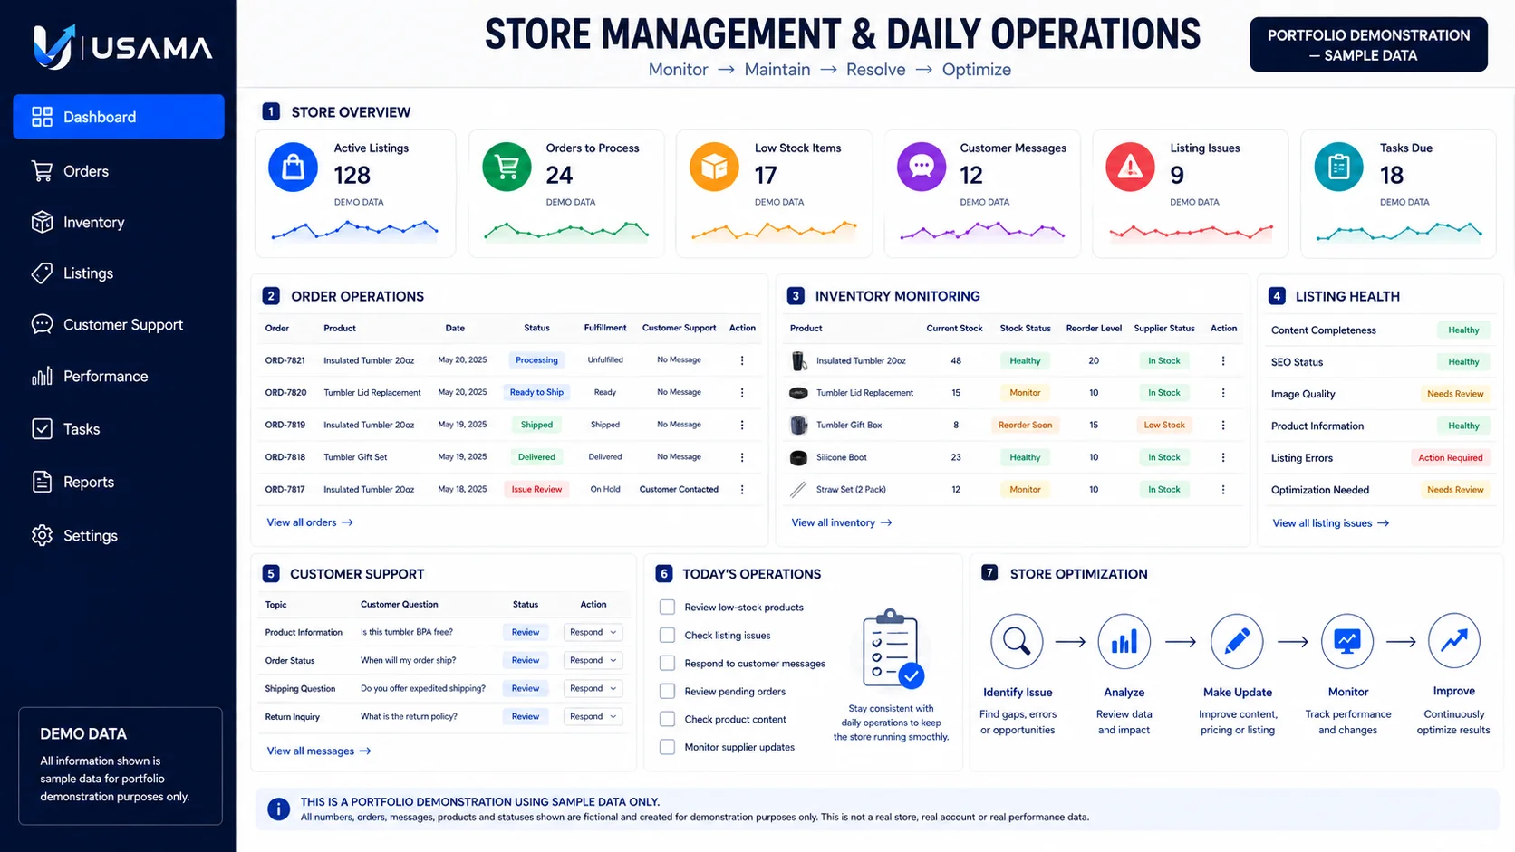Click Action Required badge for Listing Errors
Viewport: 1515px width, 852px height.
(1451, 458)
